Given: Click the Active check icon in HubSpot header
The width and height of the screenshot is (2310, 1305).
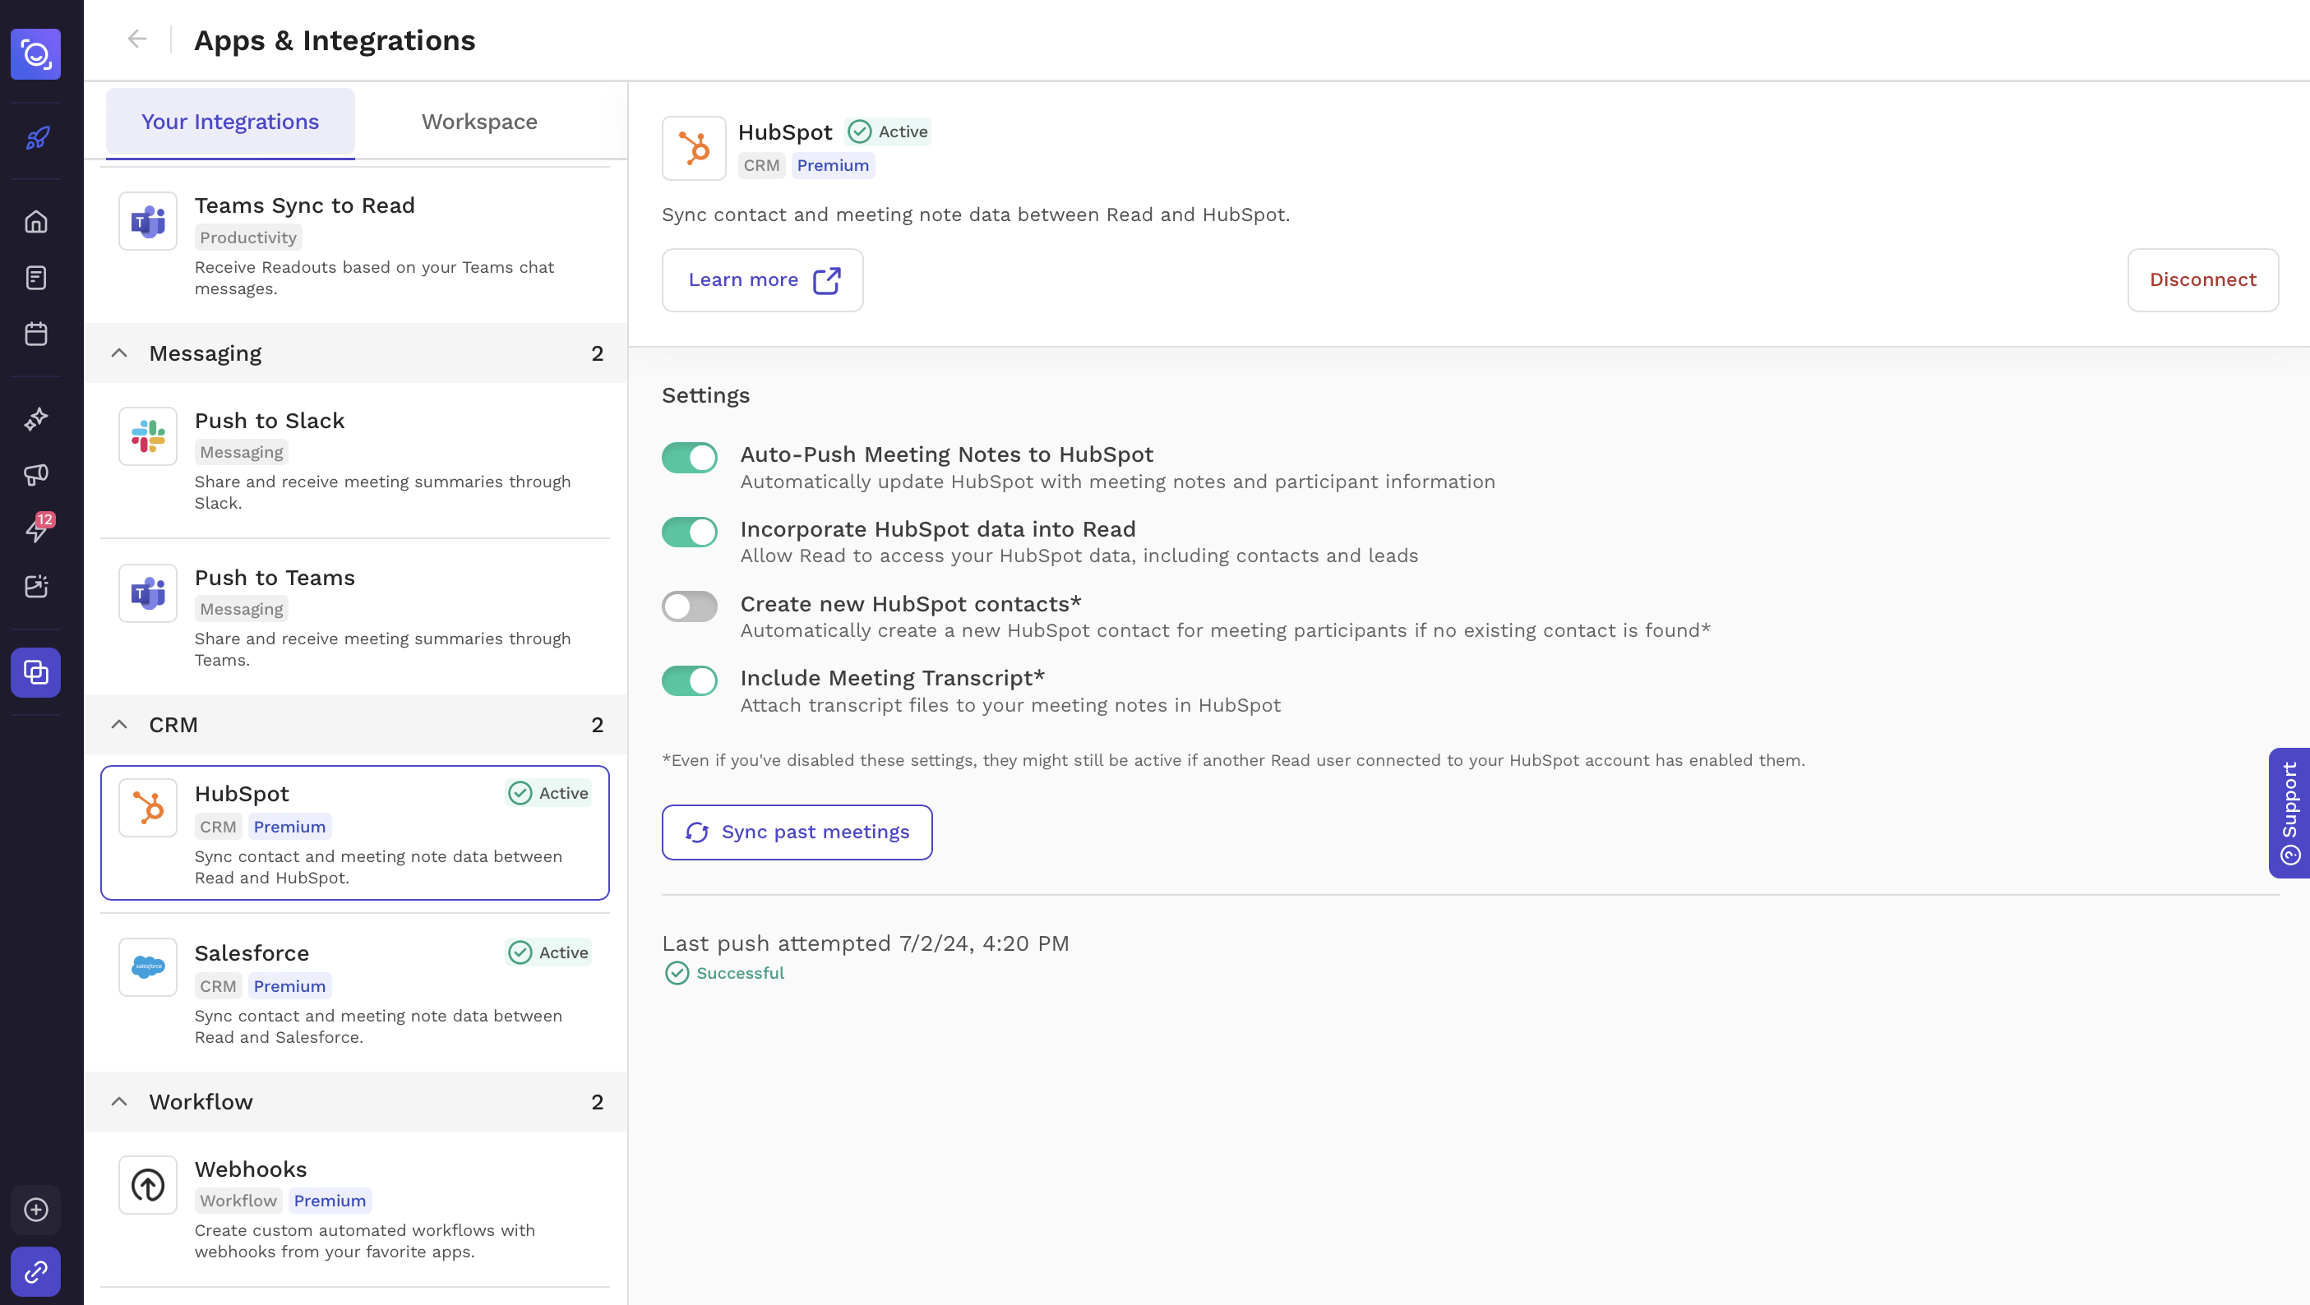Looking at the screenshot, I should pos(859,131).
